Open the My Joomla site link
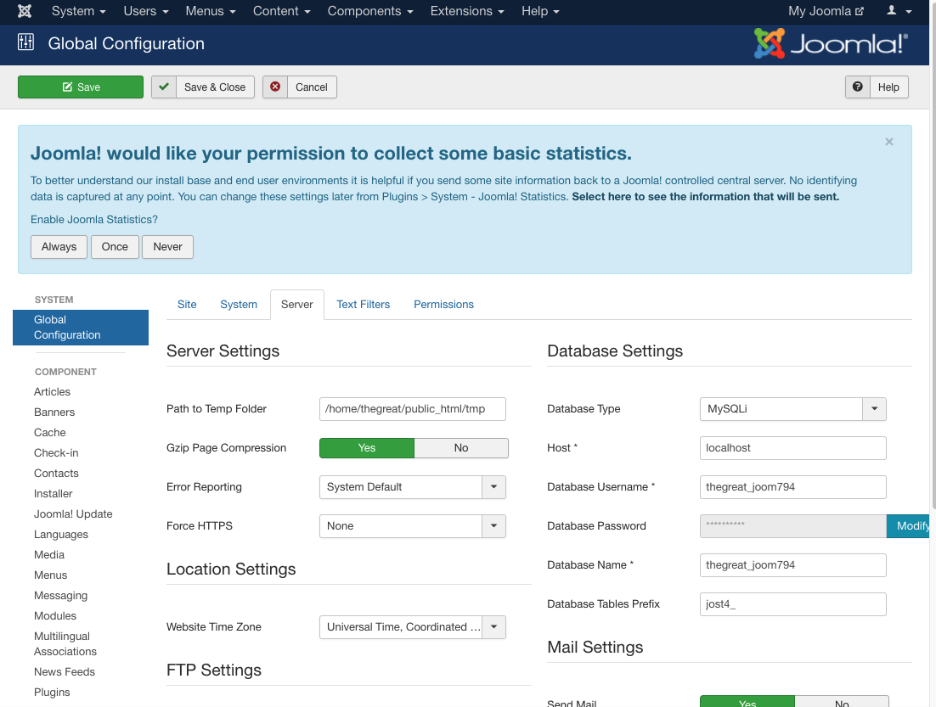 (x=826, y=11)
